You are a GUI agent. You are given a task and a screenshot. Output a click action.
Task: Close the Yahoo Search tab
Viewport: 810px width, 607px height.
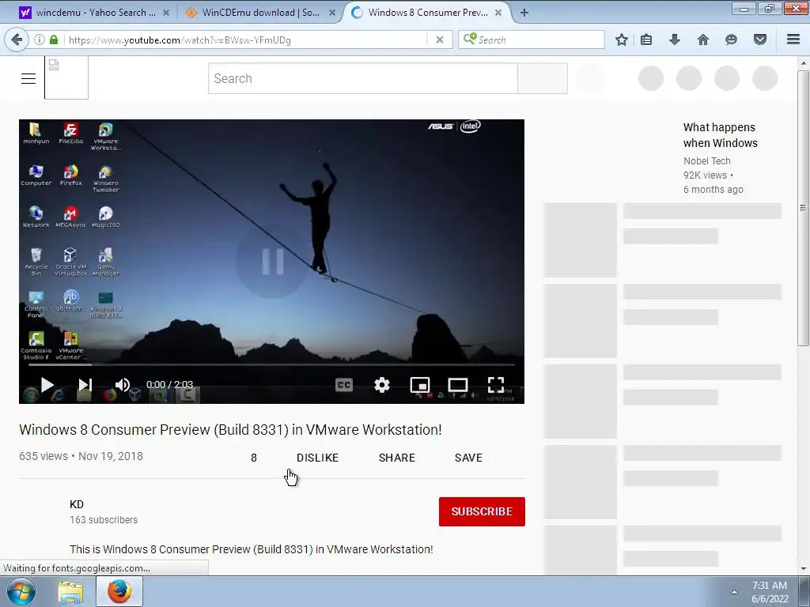tap(166, 13)
